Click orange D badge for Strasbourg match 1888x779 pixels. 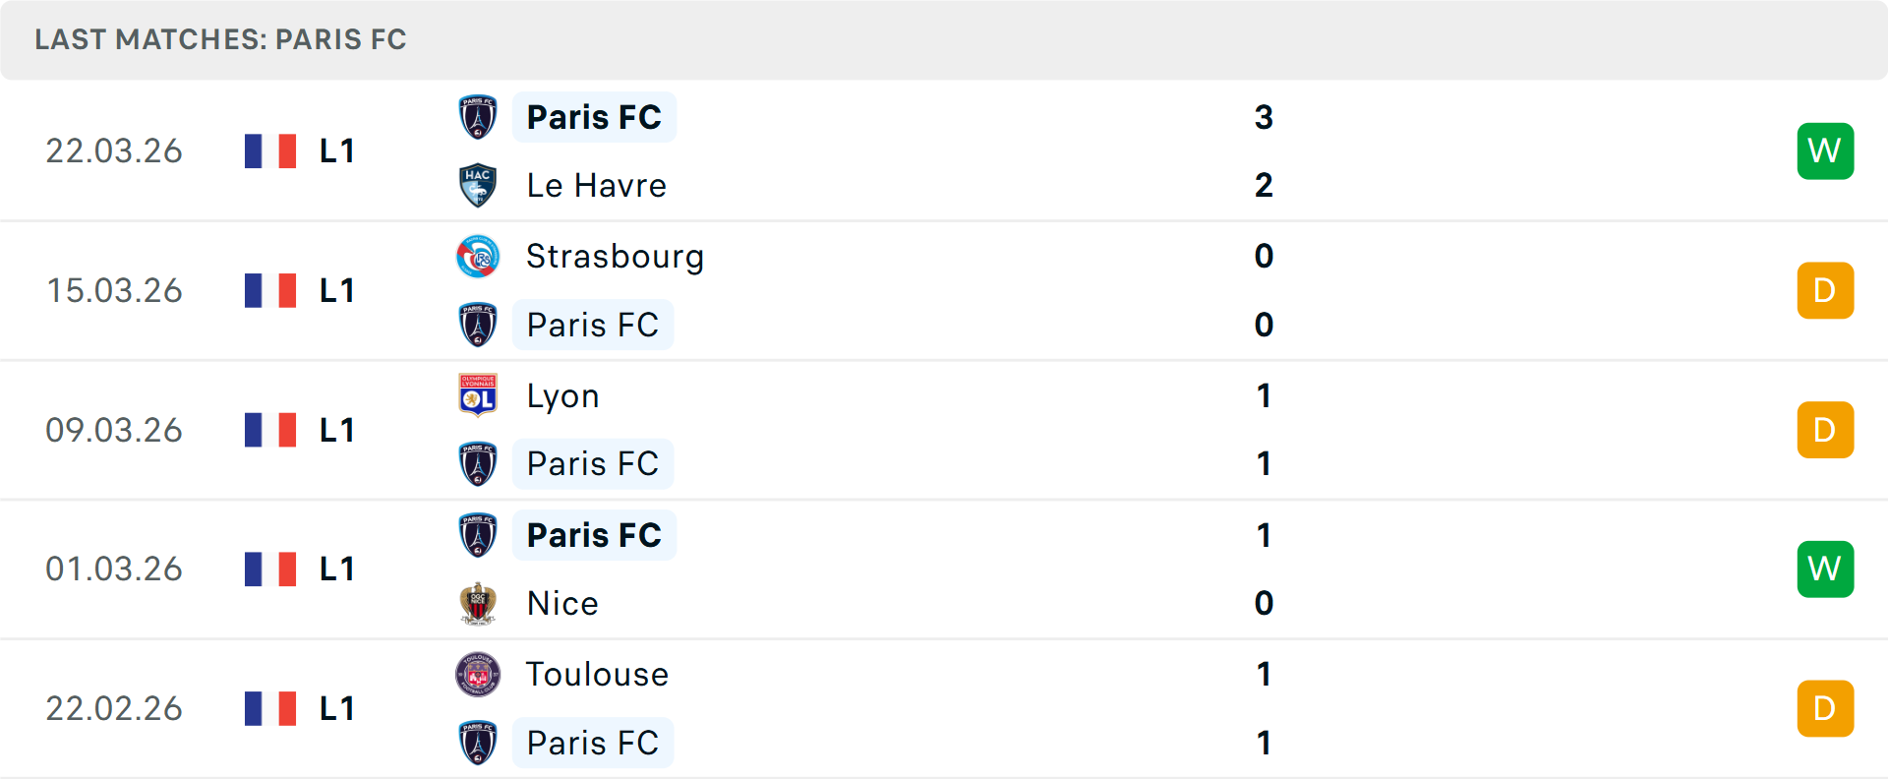[x=1825, y=290]
